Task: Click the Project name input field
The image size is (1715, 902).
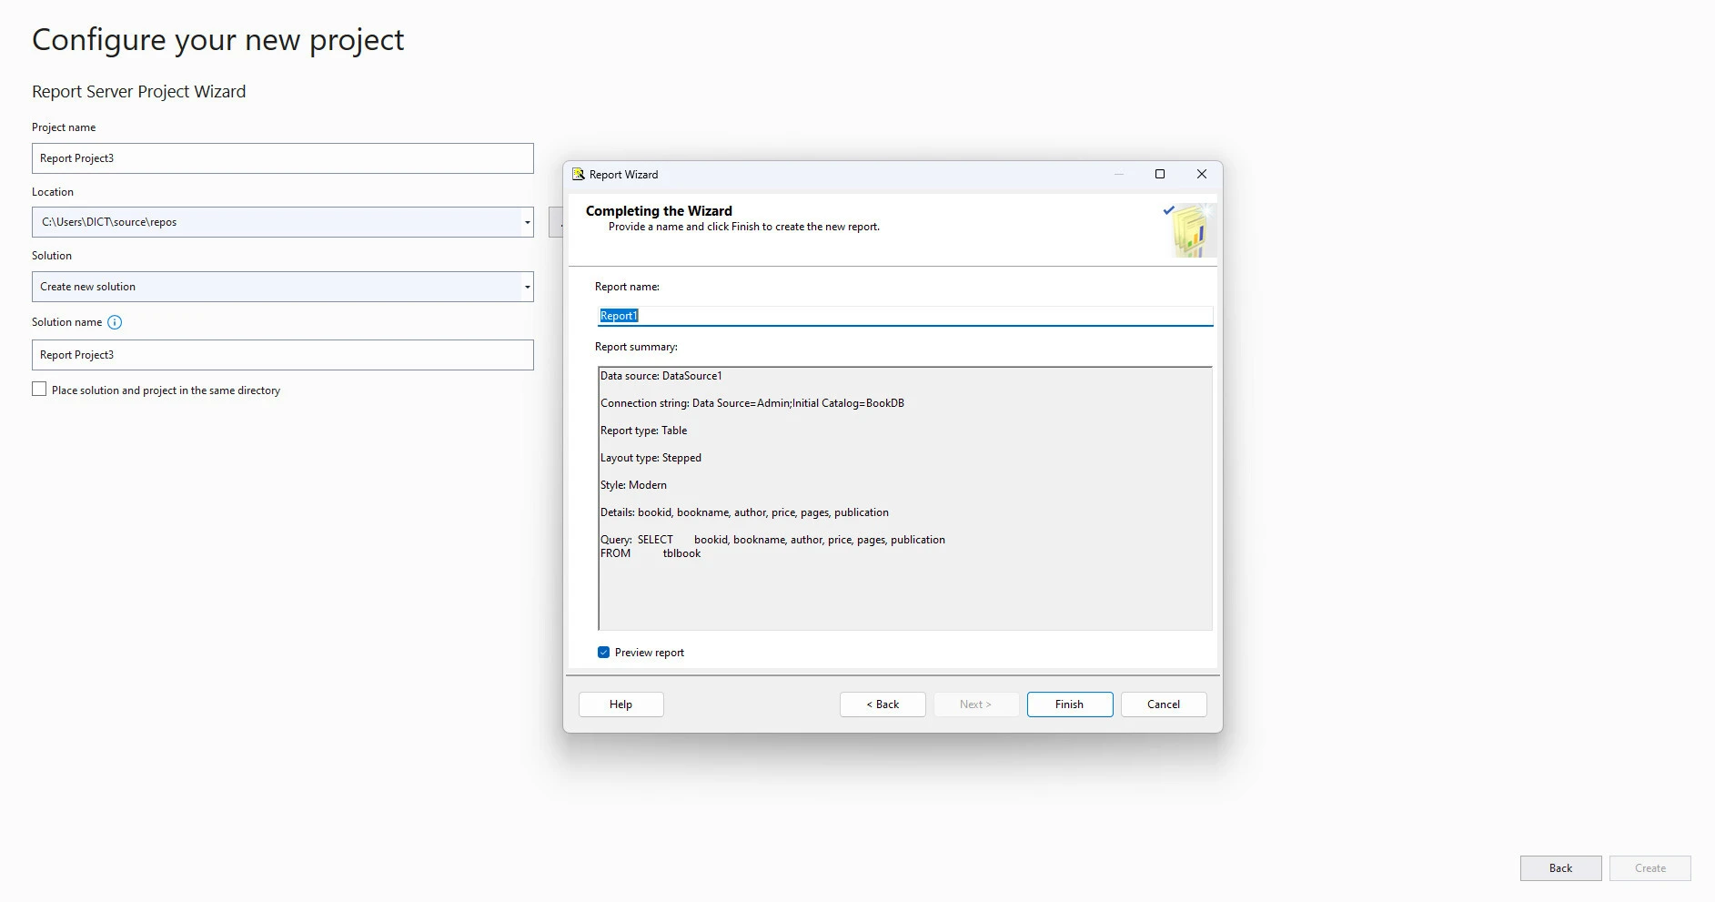Action: (x=282, y=158)
